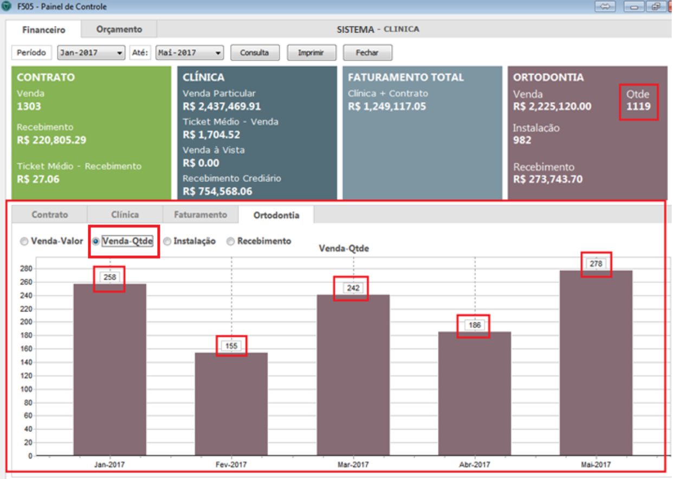Click Recebimento Crediário value R$ 754,568.06
673x479 pixels.
218,191
